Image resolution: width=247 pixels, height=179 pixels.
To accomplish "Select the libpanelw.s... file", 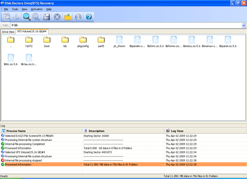I will click(137, 42).
